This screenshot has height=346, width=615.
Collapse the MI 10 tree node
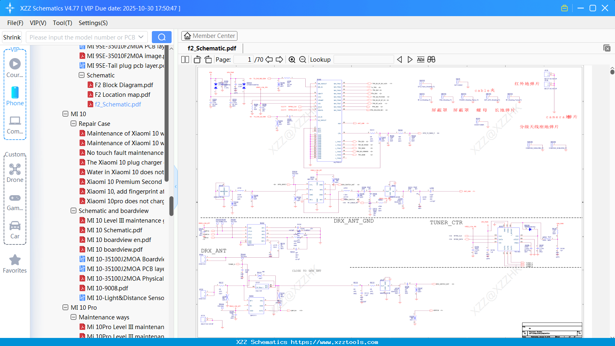[x=65, y=114]
